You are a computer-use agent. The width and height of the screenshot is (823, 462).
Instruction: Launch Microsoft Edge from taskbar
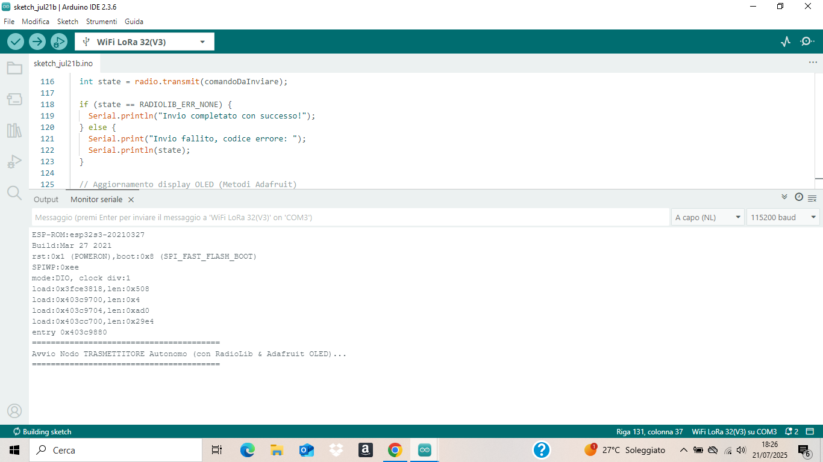click(247, 450)
